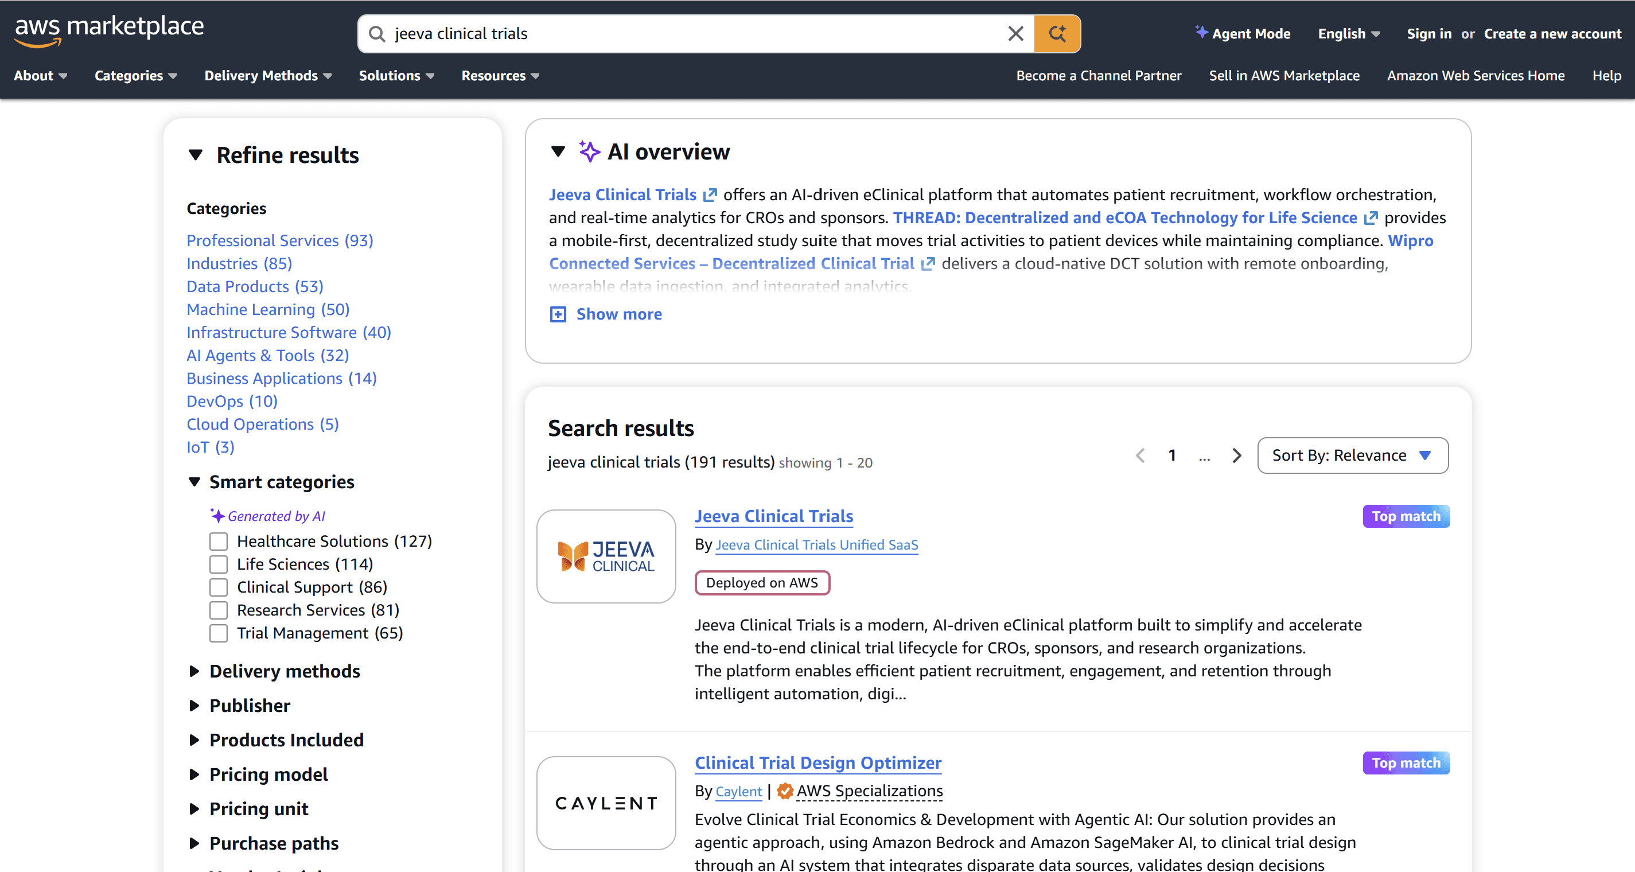Open the Categories menu
The image size is (1635, 872).
pyautogui.click(x=136, y=76)
